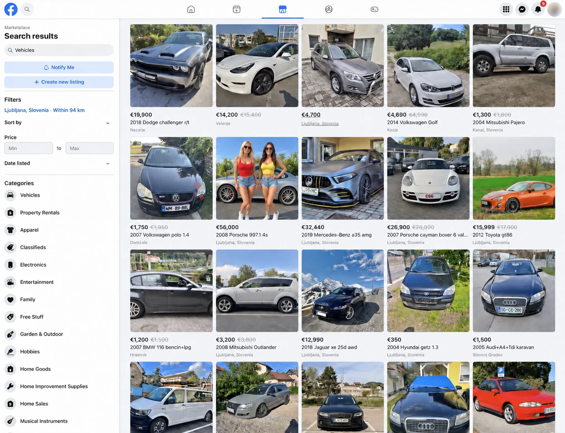
Task: Click the Ljubljana, Slovenia link under €4,700
Action: (320, 123)
